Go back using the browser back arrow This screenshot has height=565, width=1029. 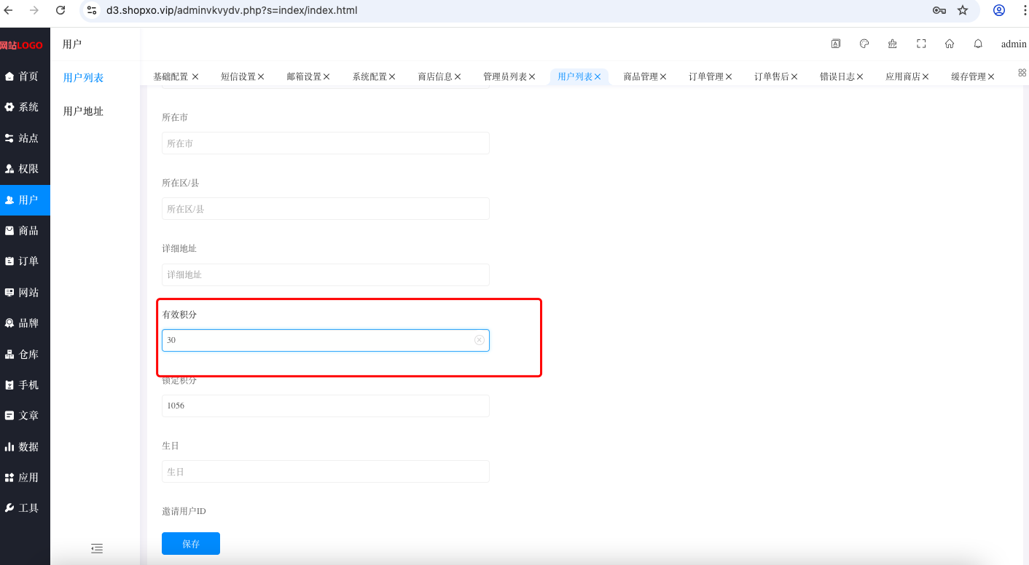click(x=9, y=10)
